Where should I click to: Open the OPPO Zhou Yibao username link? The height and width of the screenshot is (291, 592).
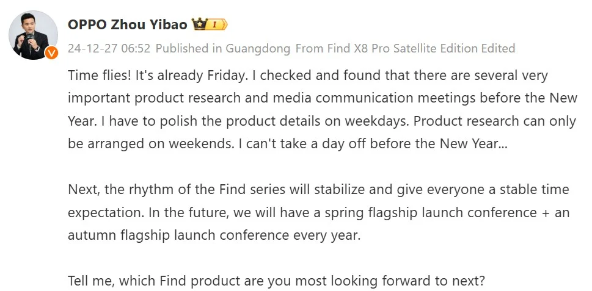128,24
